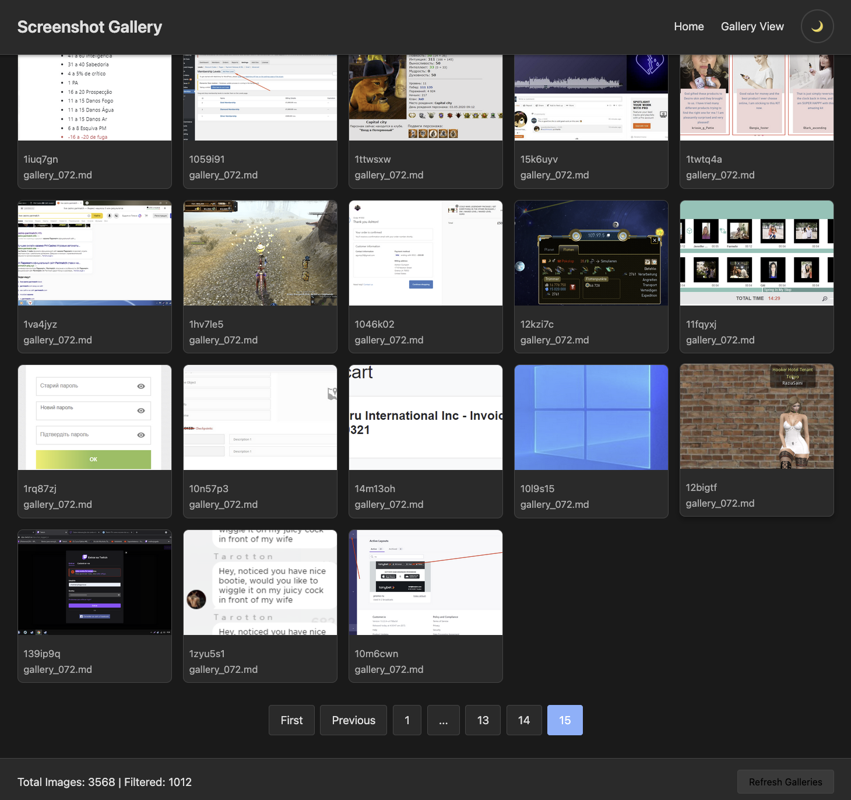This screenshot has width=851, height=800.
Task: Open thumbnail 1046k02
Action: pyautogui.click(x=425, y=253)
